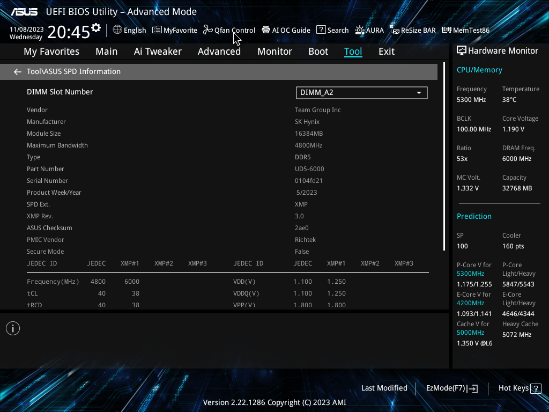The width and height of the screenshot is (549, 412).
Task: Launch the AI OC Guide icon
Action: (266, 30)
